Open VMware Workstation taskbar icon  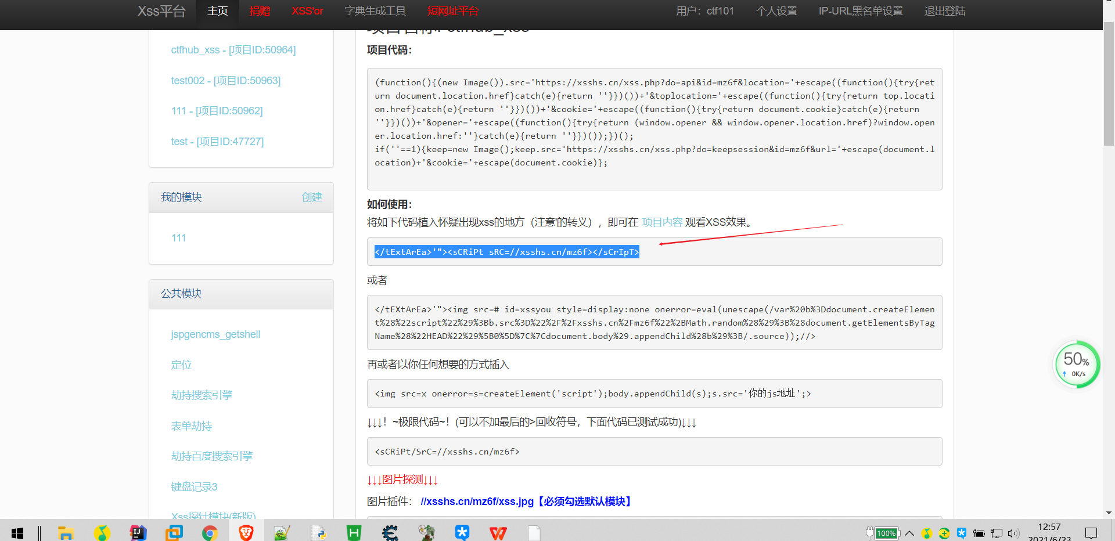[x=174, y=532]
